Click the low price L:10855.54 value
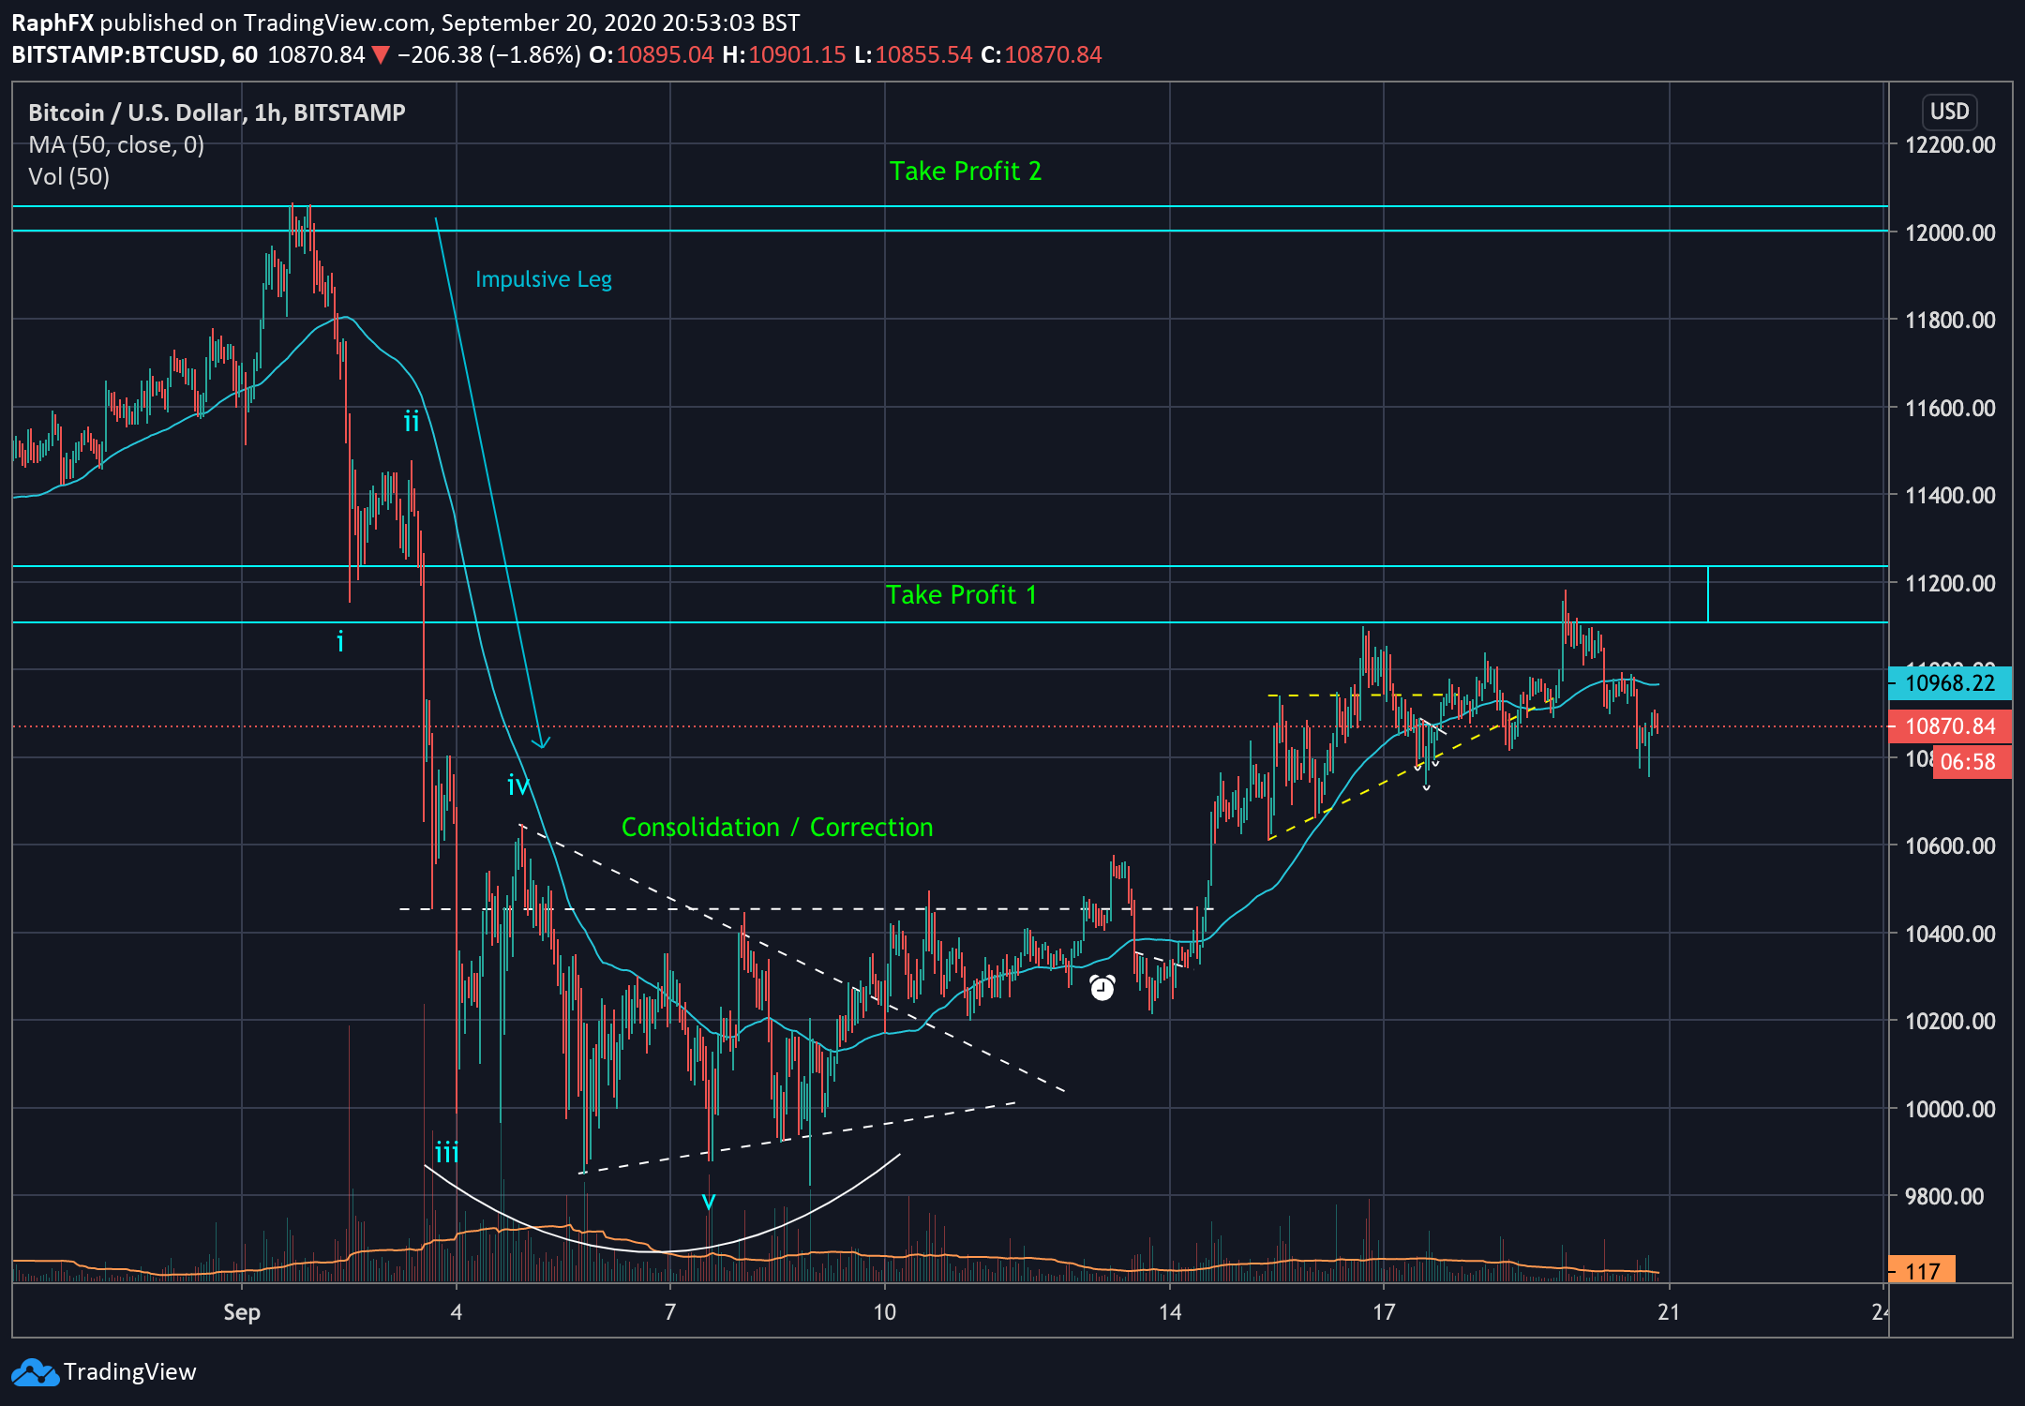Viewport: 2025px width, 1406px height. click(914, 55)
